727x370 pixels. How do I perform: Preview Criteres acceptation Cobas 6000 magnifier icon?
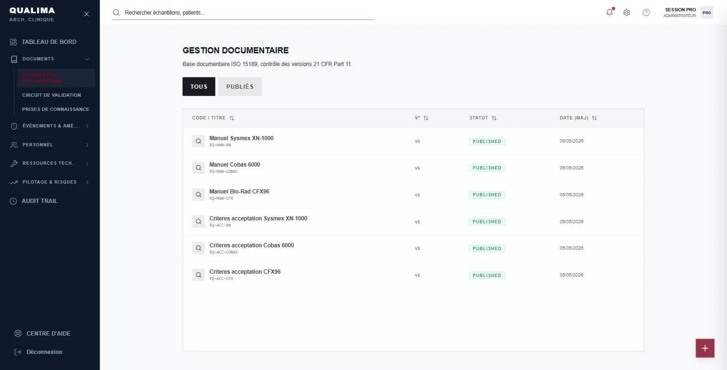point(198,248)
